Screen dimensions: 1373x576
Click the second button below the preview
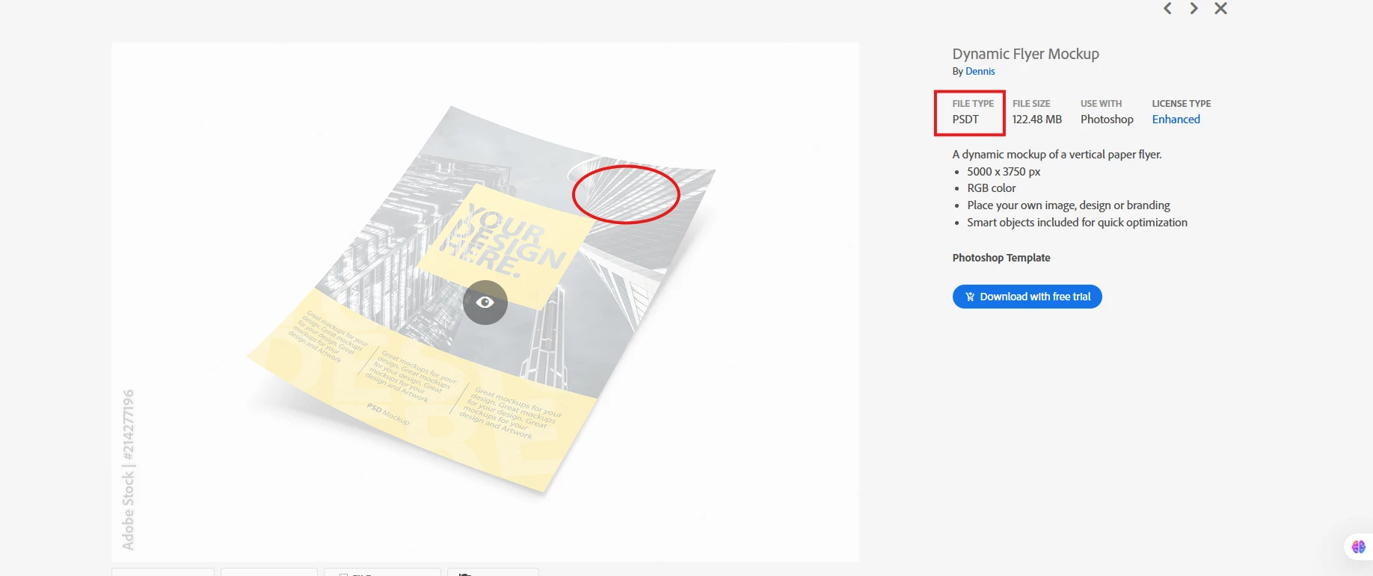click(269, 572)
